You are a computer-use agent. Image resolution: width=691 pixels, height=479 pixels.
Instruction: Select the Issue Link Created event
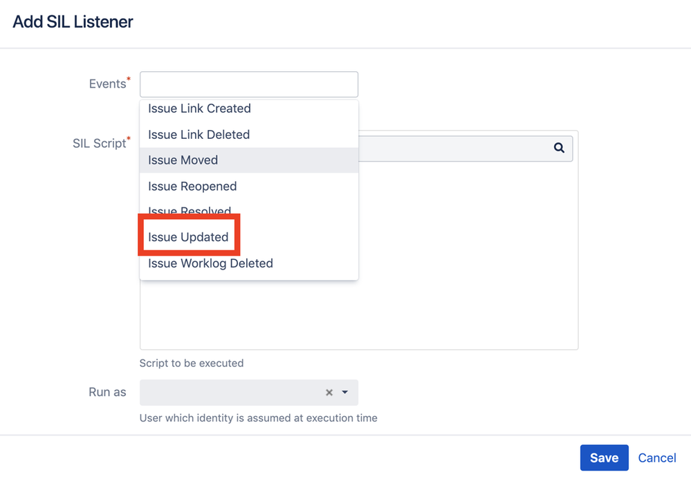[199, 109]
